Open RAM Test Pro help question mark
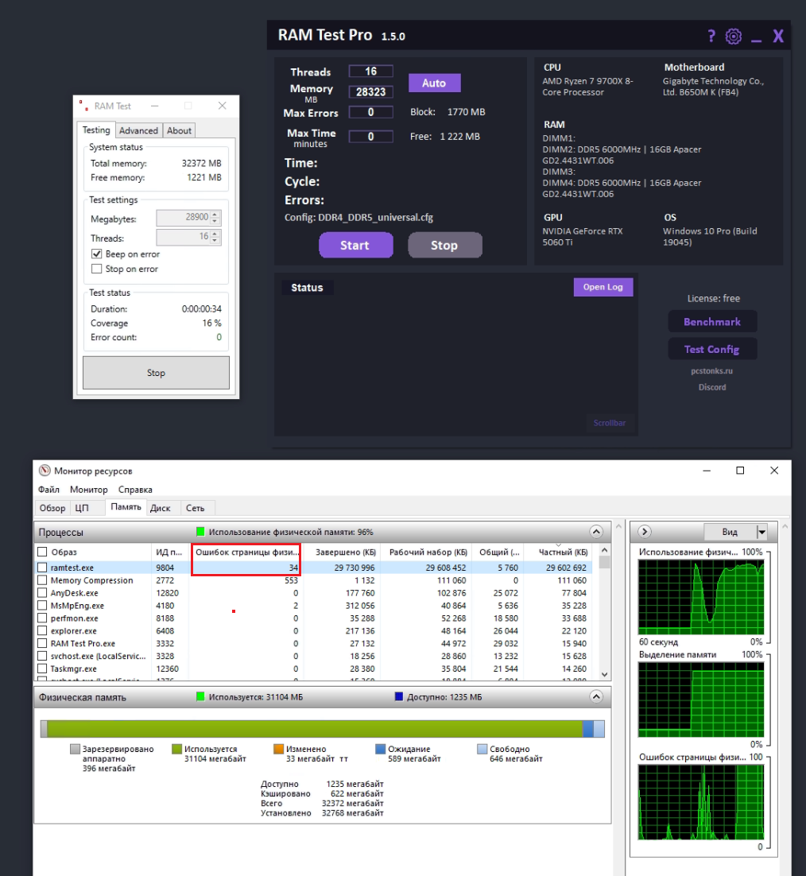 pyautogui.click(x=711, y=37)
